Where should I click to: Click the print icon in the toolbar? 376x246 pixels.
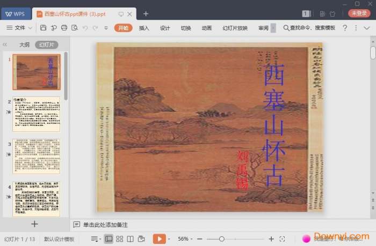(64, 28)
